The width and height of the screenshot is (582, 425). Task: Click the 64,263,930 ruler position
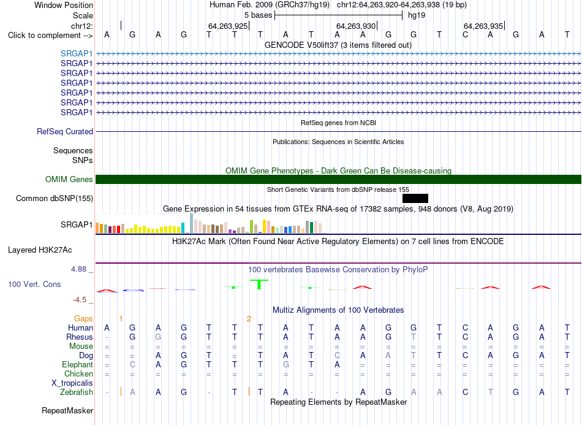tap(356, 26)
